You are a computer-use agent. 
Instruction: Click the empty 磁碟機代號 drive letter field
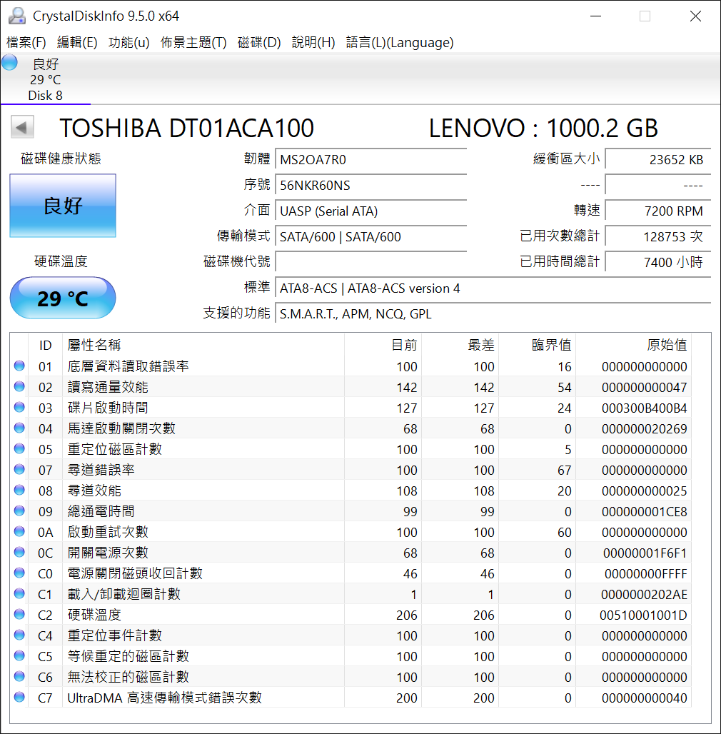coord(371,261)
